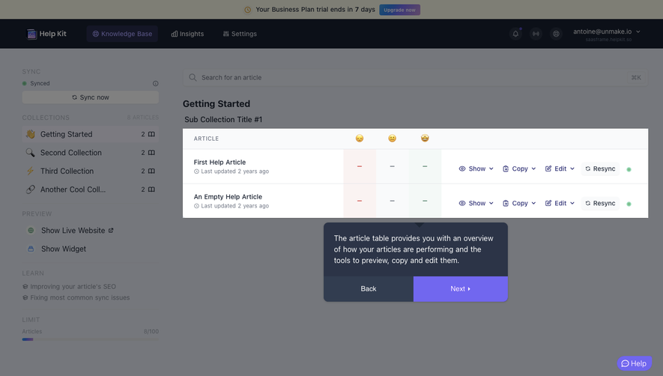The width and height of the screenshot is (663, 376).
Task: Click Sub Collection Title #1 heading
Action: point(223,120)
